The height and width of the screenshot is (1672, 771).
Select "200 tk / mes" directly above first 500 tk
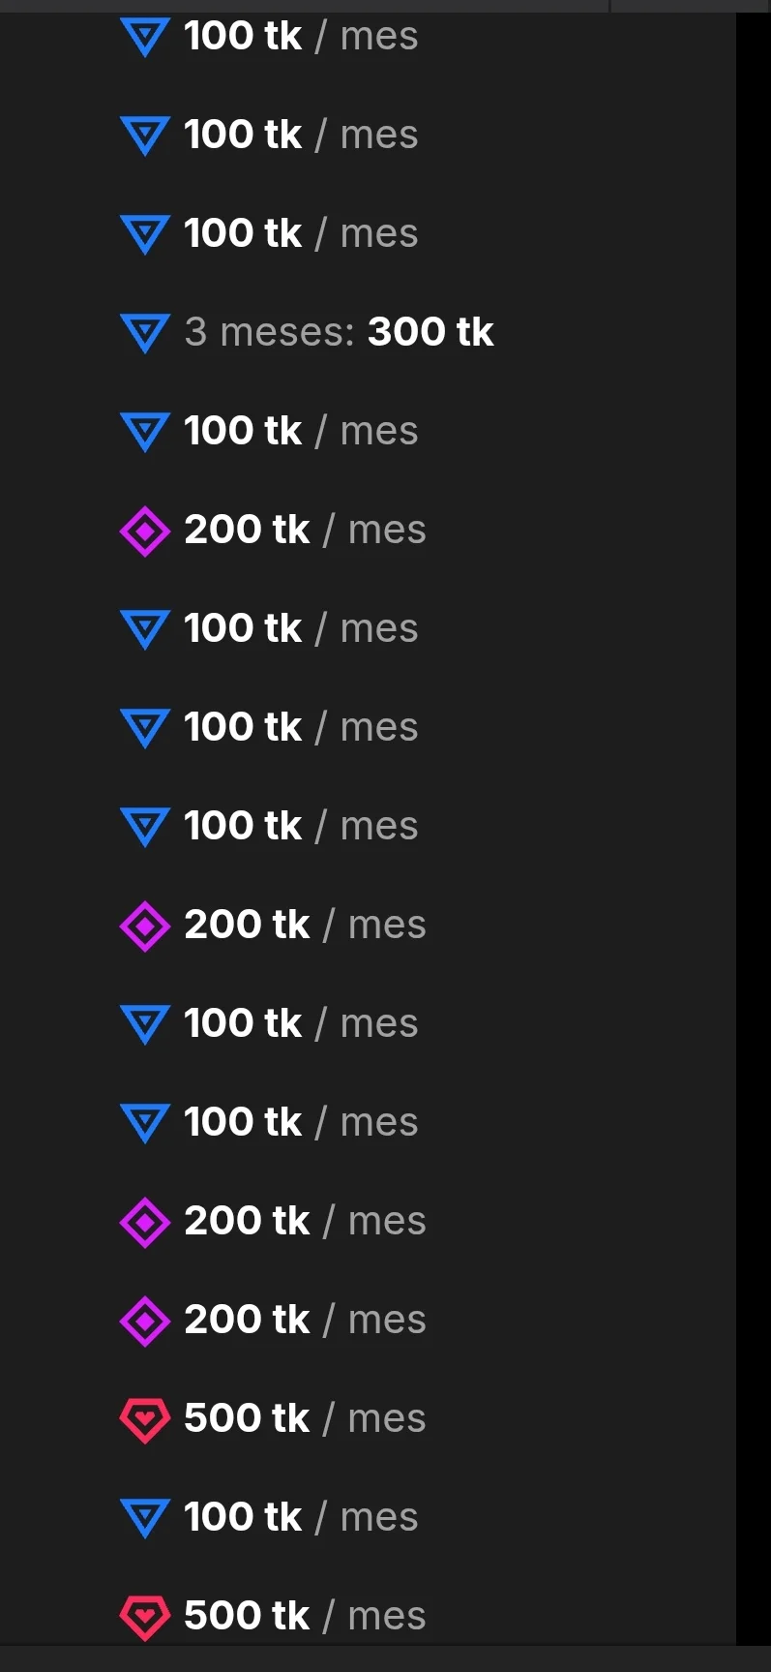tap(305, 1320)
